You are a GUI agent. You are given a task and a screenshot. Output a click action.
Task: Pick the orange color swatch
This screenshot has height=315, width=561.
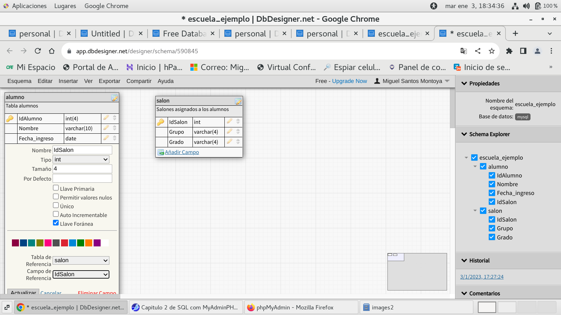tap(89, 243)
